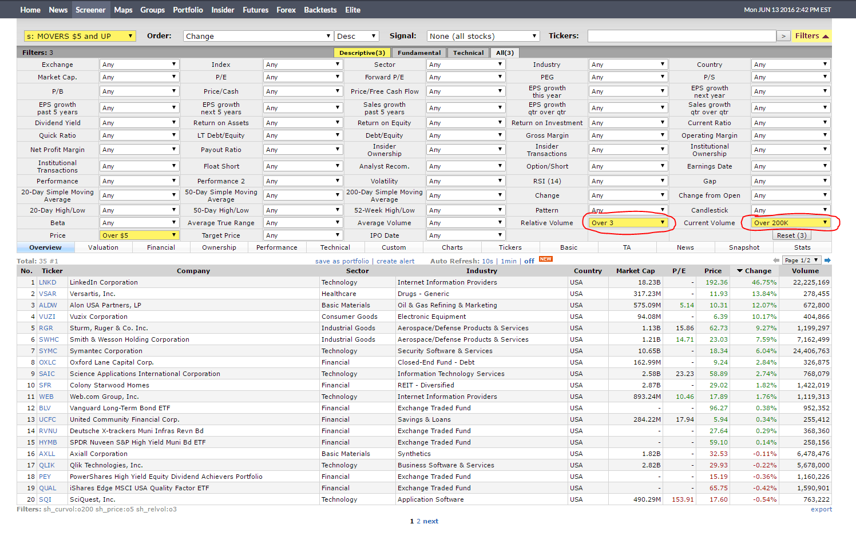
Task: Click the create alert link
Action: (395, 261)
